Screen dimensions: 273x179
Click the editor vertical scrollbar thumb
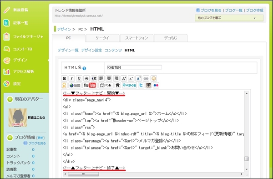[x=246, y=159]
